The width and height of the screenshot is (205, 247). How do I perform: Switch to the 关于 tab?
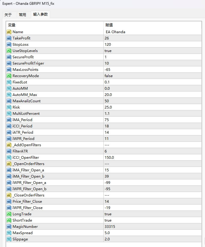pos(8,15)
